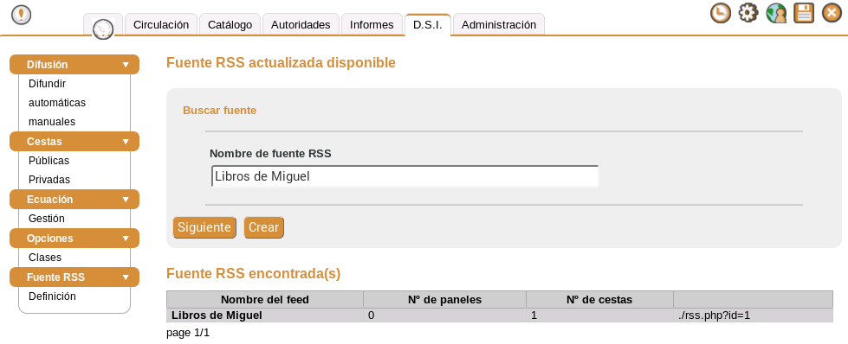Image resolution: width=848 pixels, height=344 pixels.
Task: Open Definición in the sidebar
Action: pos(52,296)
